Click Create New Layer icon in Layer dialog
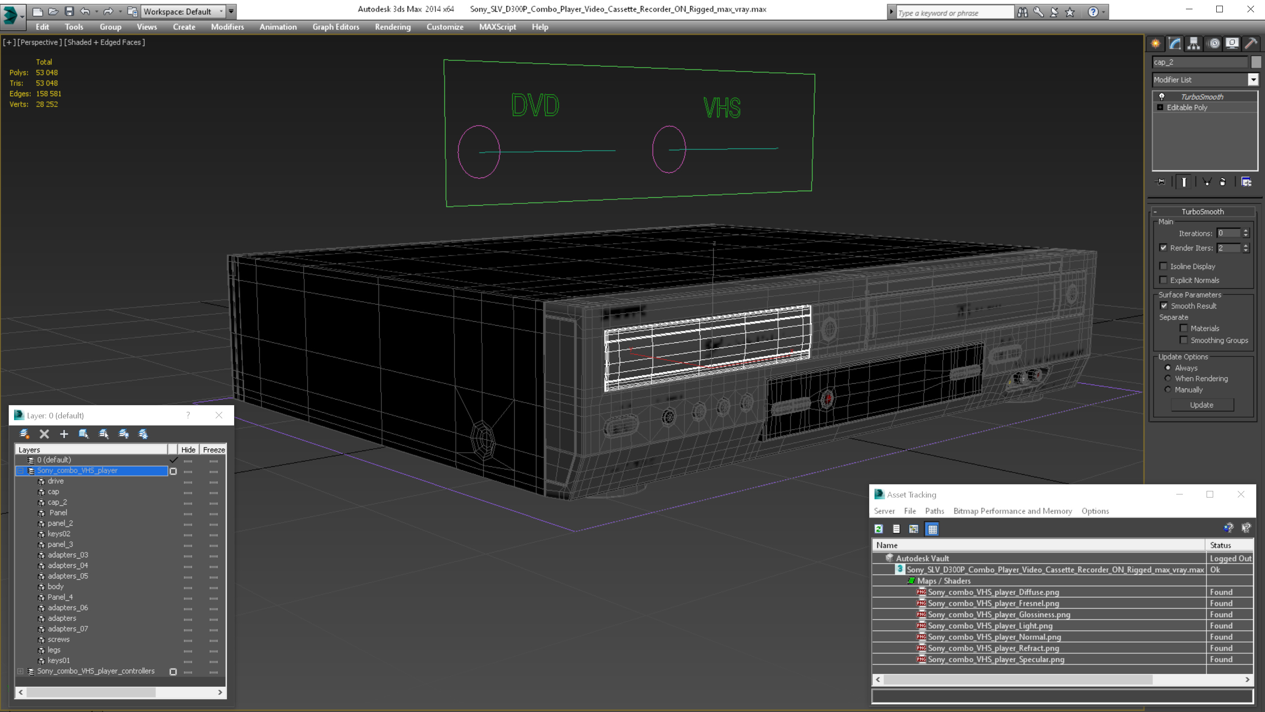Viewport: 1265px width, 712px height. point(24,434)
